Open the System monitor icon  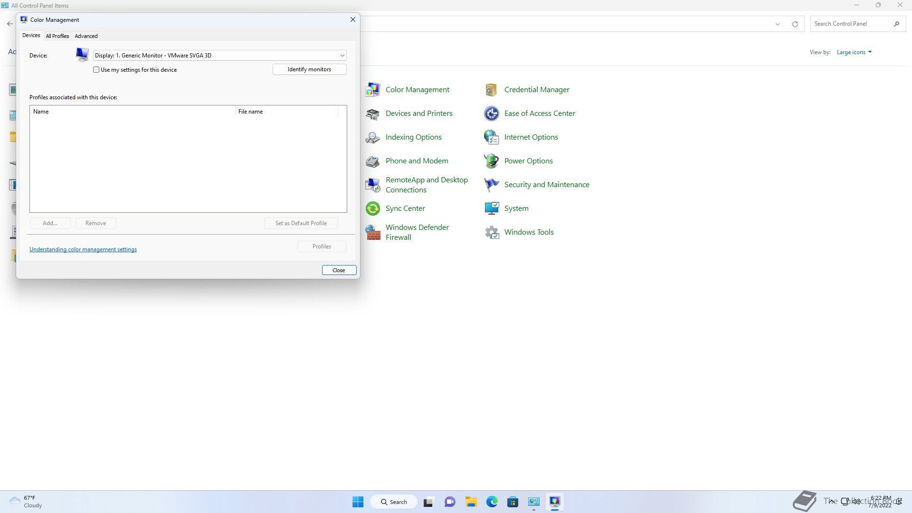[492, 209]
